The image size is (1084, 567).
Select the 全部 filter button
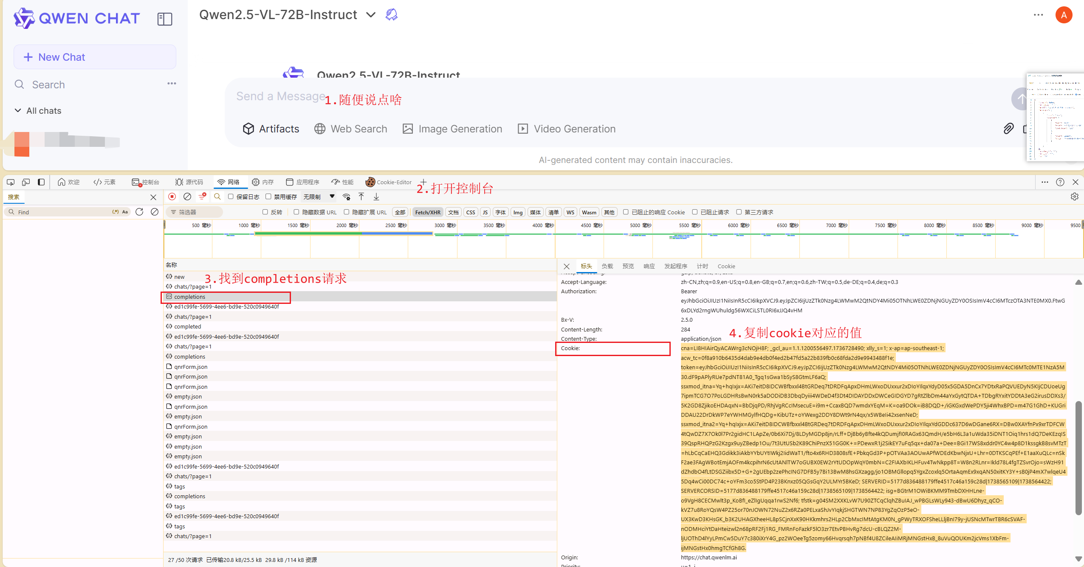coord(400,212)
